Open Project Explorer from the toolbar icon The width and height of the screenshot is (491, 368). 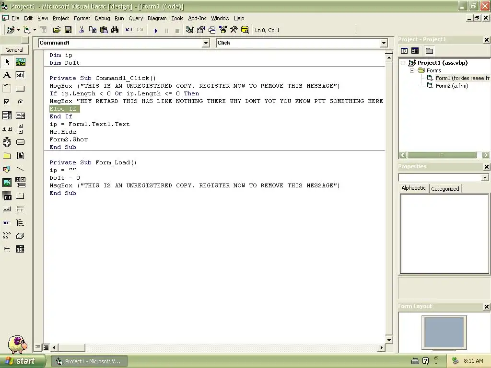click(190, 30)
